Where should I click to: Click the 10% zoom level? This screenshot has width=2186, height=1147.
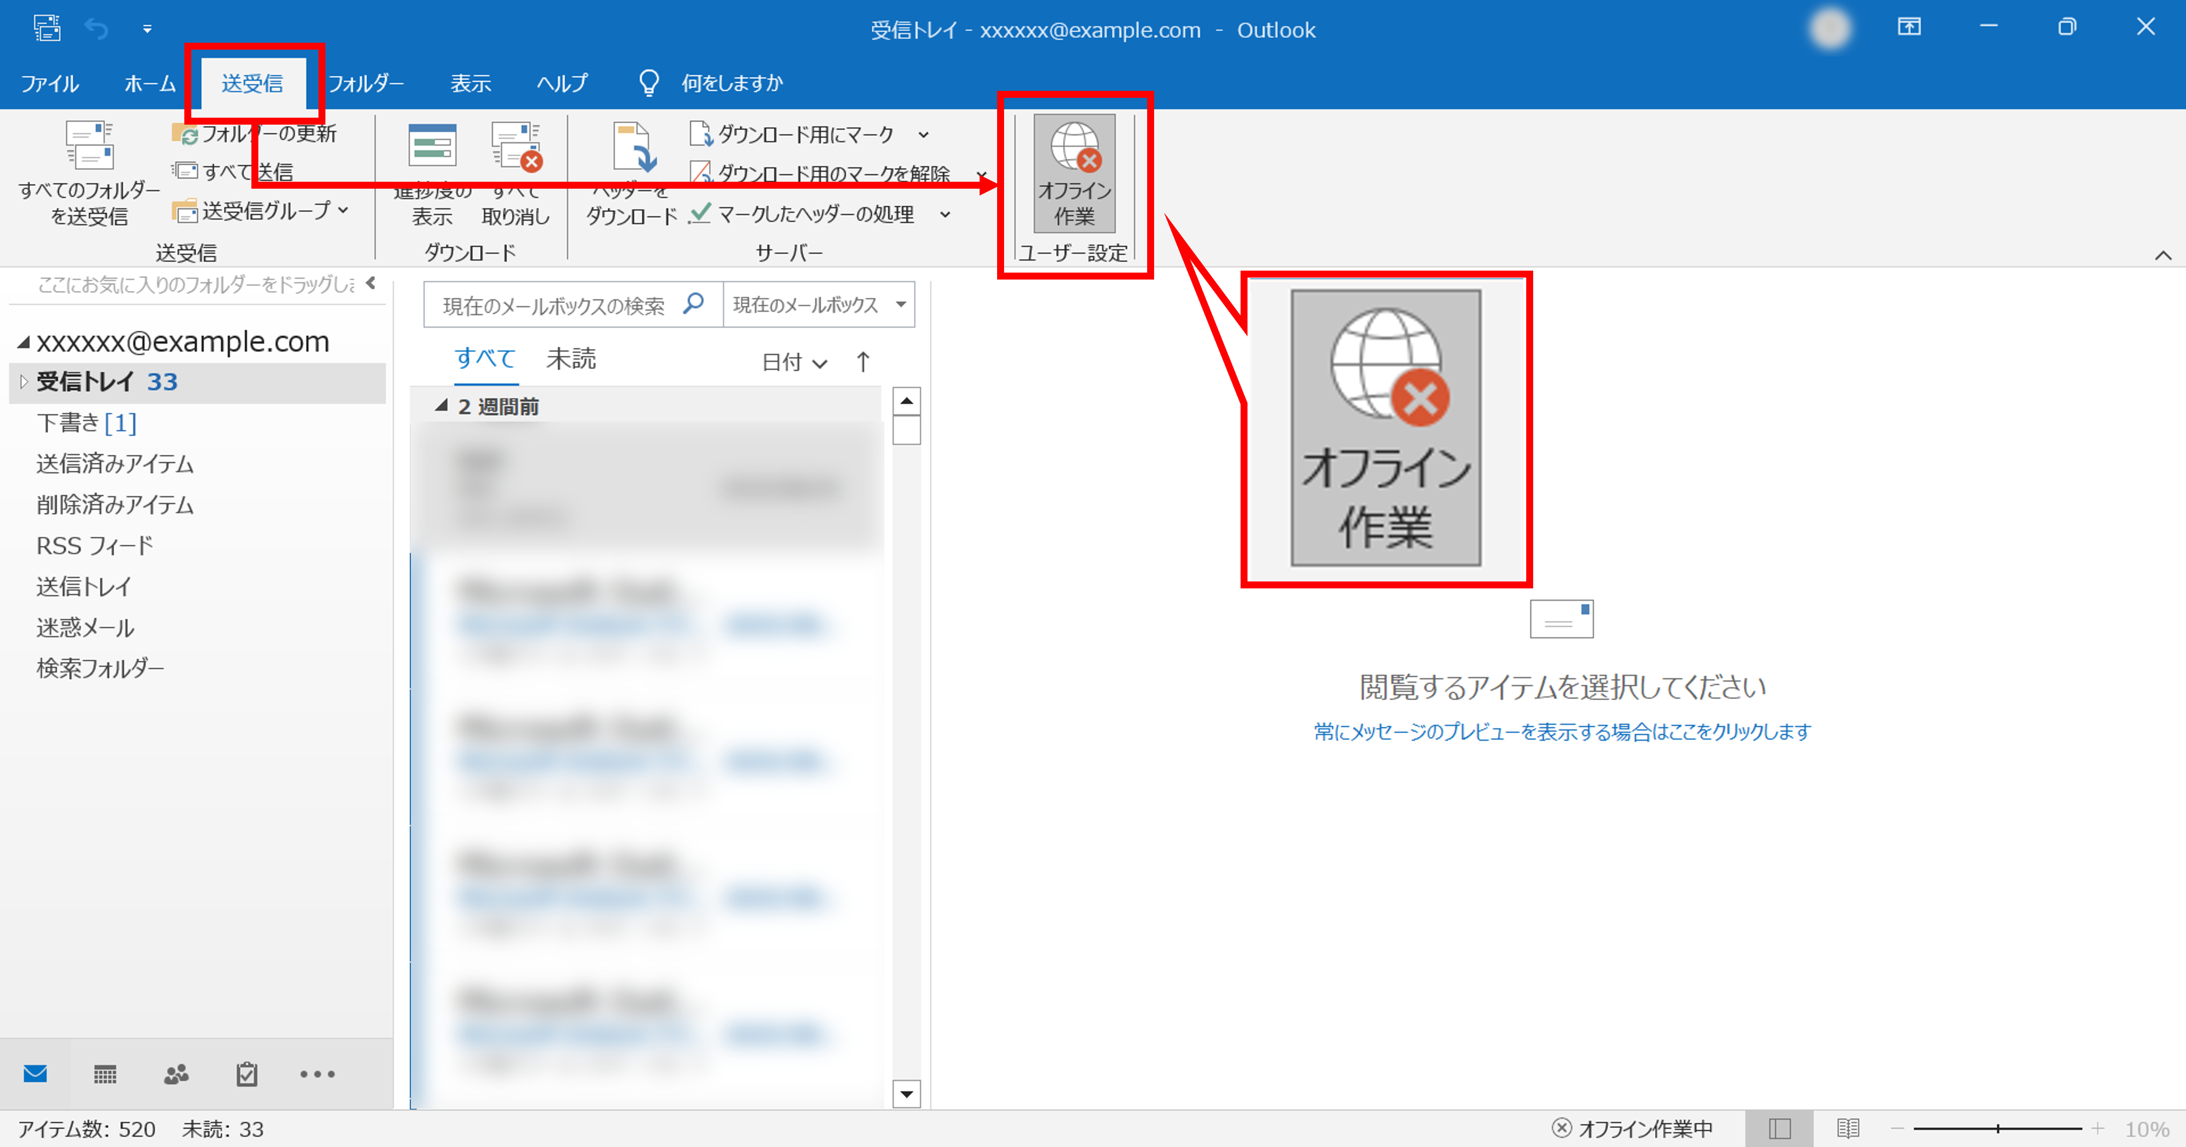2147,1129
